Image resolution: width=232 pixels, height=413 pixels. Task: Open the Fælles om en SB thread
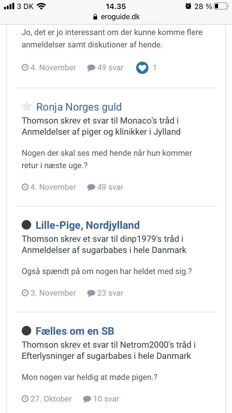(x=75, y=331)
